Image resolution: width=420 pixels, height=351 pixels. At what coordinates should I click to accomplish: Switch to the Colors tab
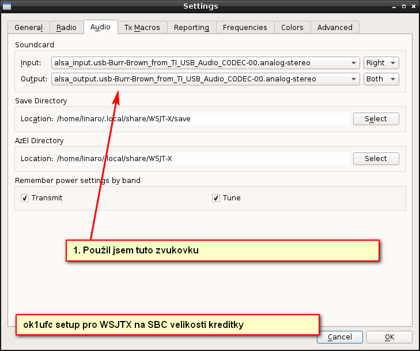(x=292, y=27)
